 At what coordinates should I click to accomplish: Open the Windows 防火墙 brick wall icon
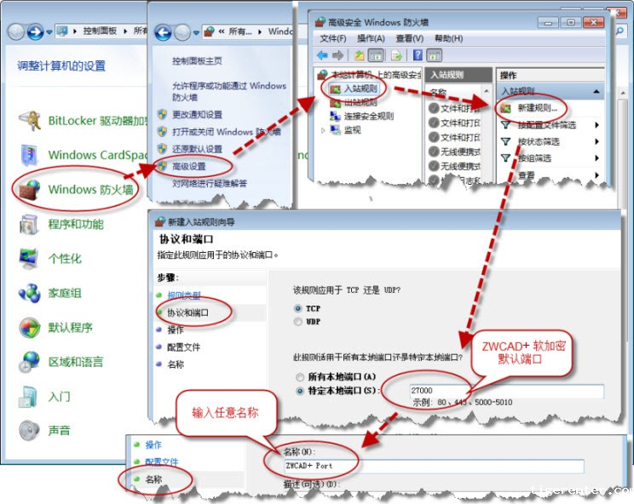[x=30, y=188]
